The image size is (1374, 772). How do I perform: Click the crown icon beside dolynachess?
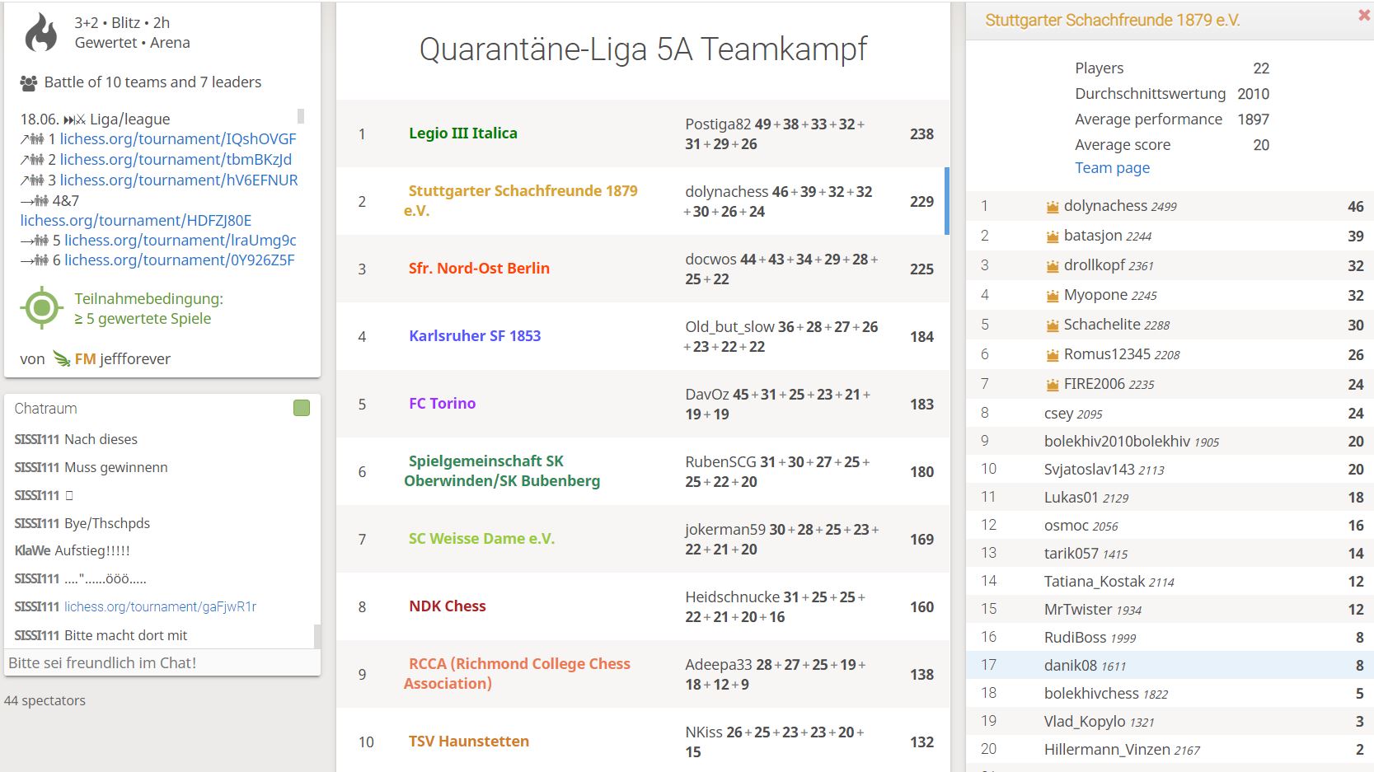[x=1053, y=207]
